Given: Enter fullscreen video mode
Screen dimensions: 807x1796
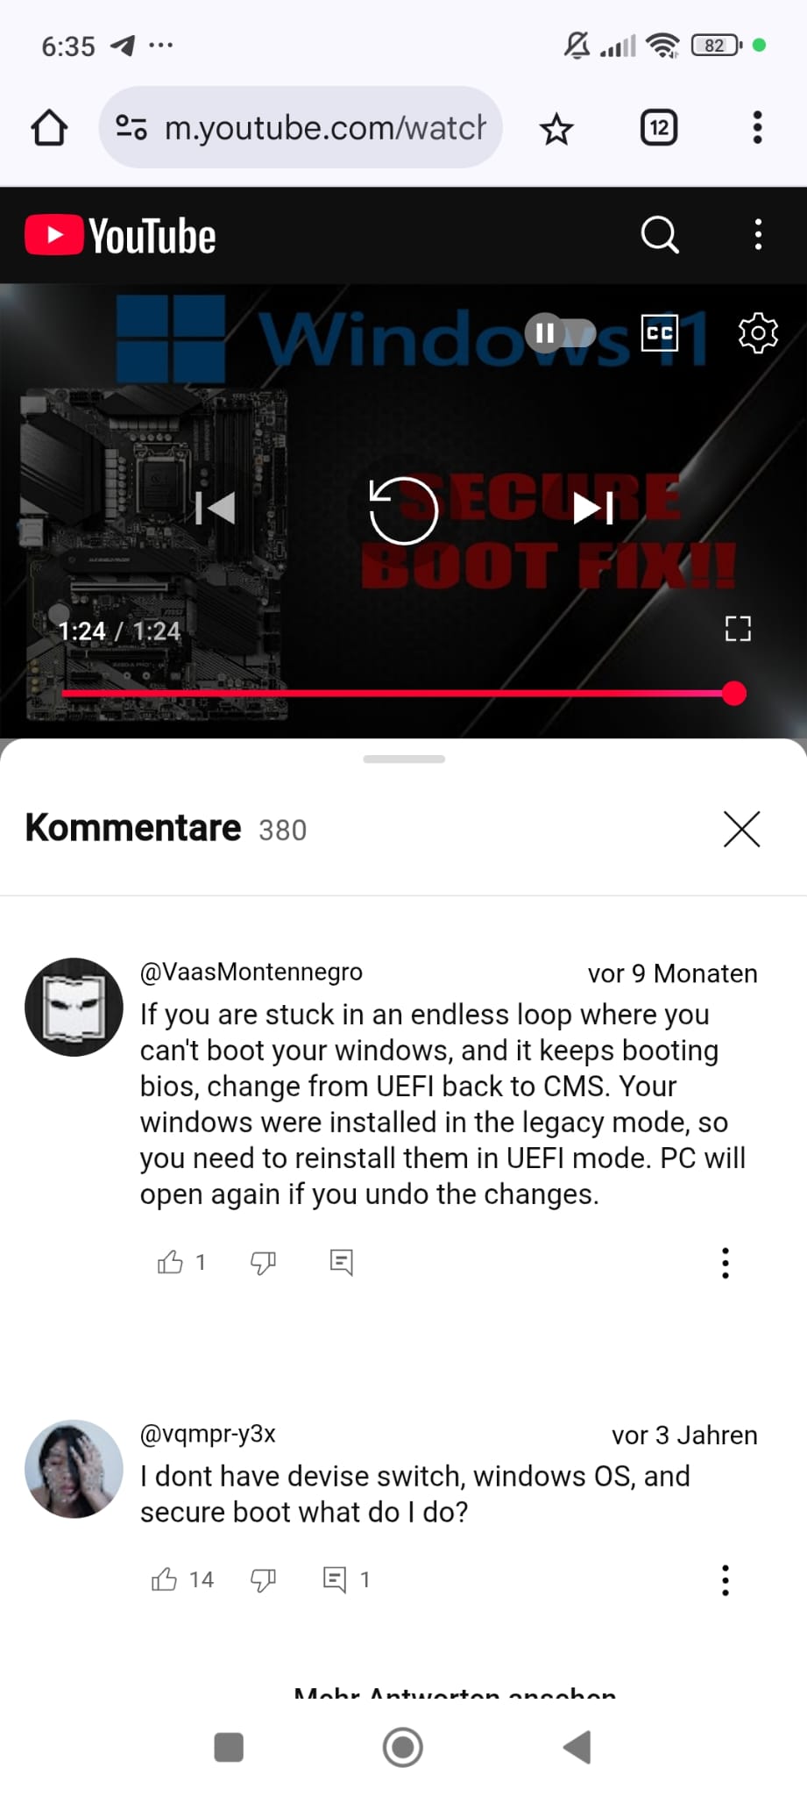Looking at the screenshot, I should [738, 628].
